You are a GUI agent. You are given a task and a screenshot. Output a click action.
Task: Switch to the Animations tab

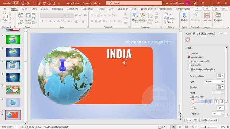(73, 9)
